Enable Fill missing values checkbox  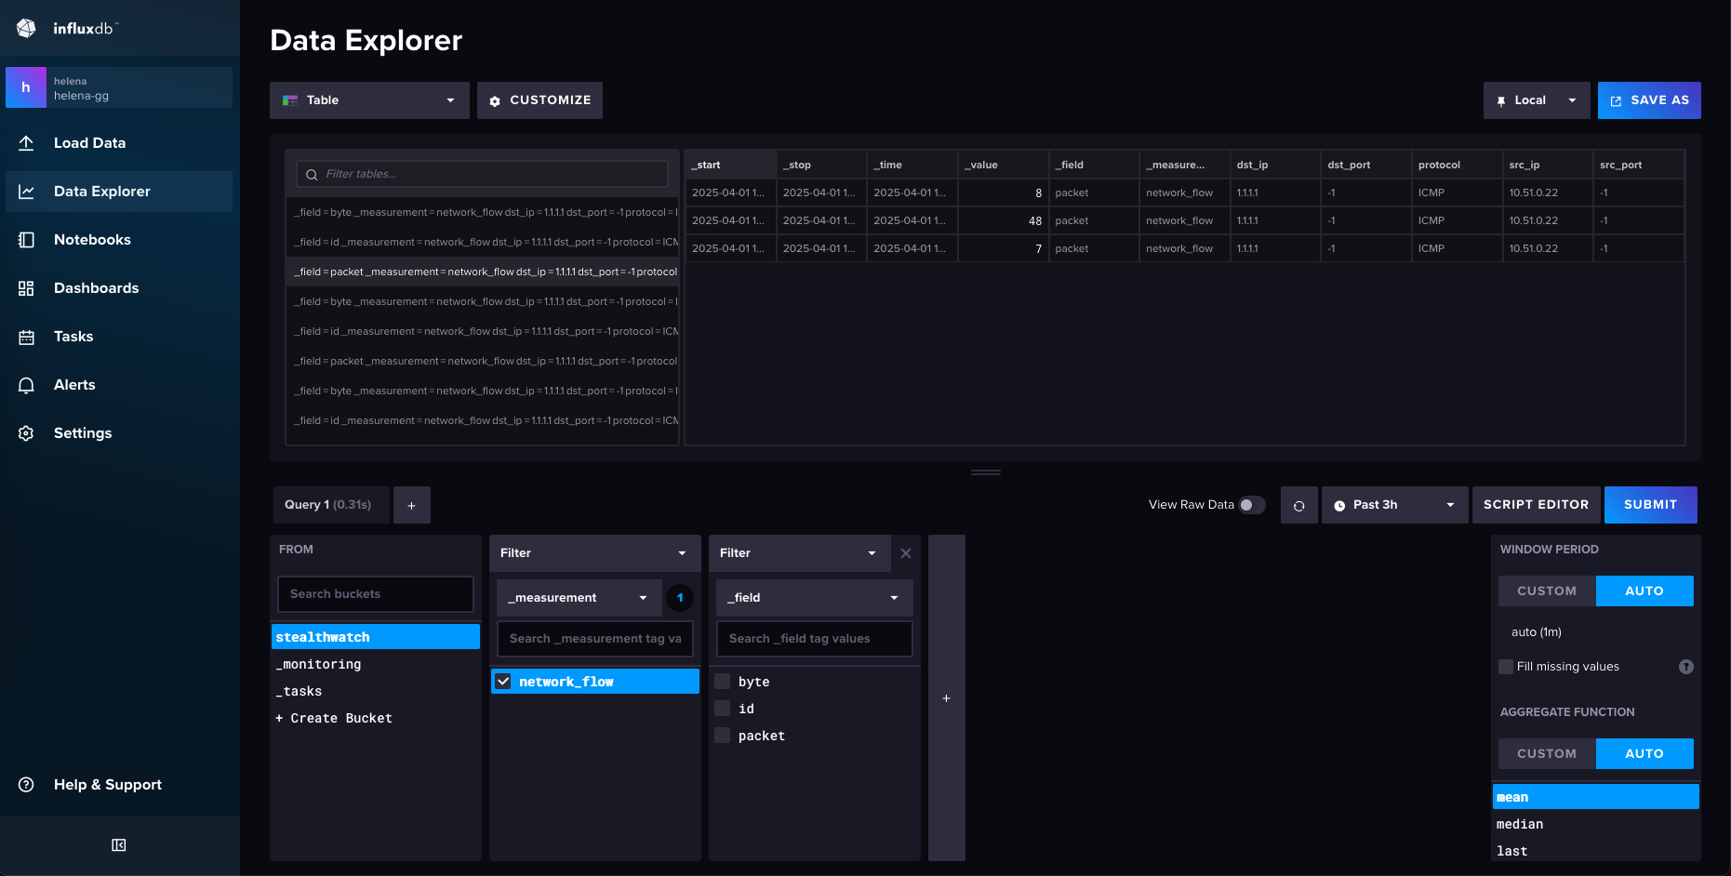pos(1506,667)
